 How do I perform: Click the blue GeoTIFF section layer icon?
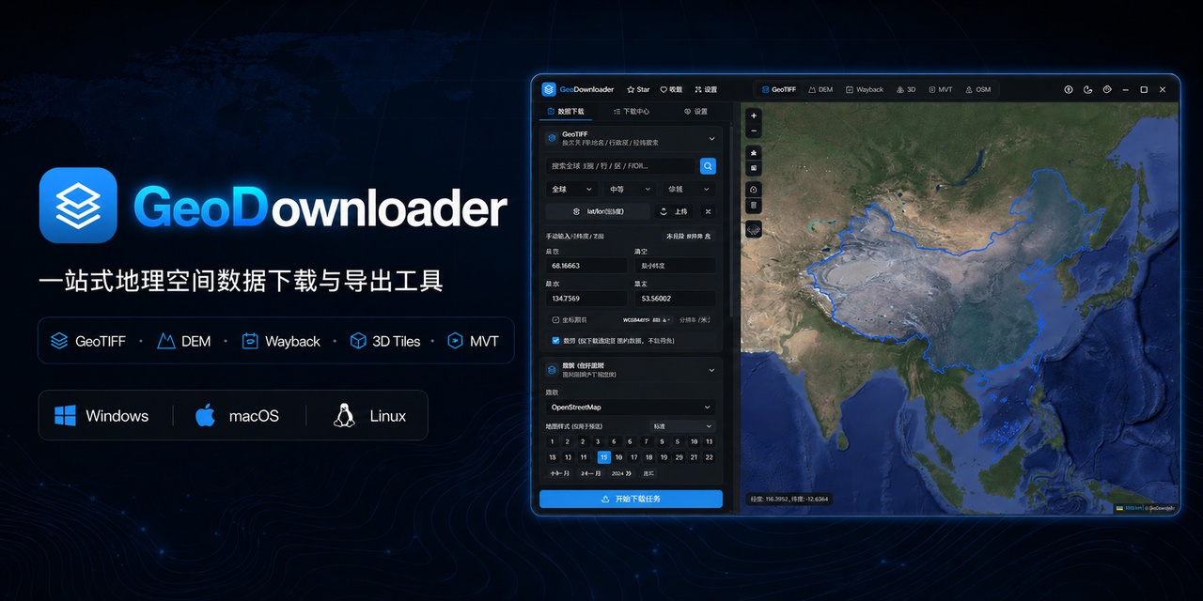(x=552, y=138)
